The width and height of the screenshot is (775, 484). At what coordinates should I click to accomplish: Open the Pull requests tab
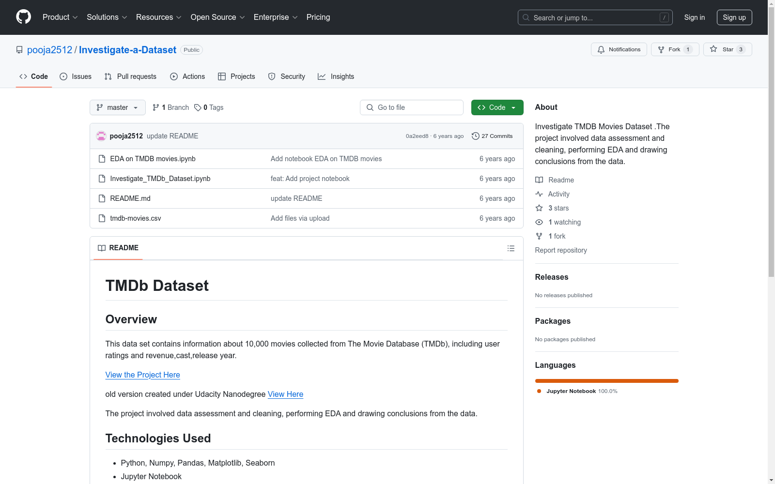point(130,76)
